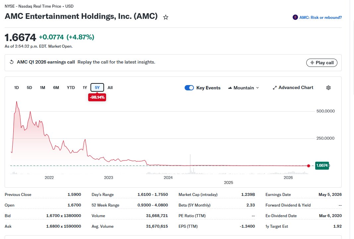Click the 52 Week Range value 0.9300 - 4.0800
354x239 pixels.
coord(153,205)
